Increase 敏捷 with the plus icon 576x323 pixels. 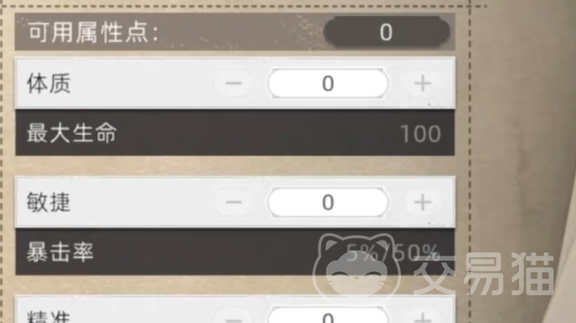[422, 202]
